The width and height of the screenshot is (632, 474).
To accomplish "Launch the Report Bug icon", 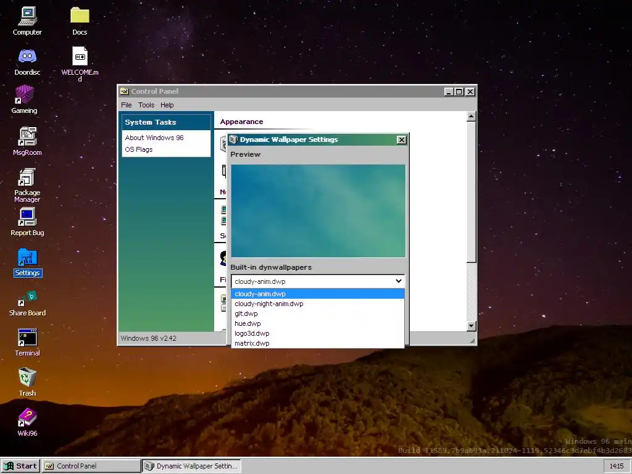I will tap(27, 222).
